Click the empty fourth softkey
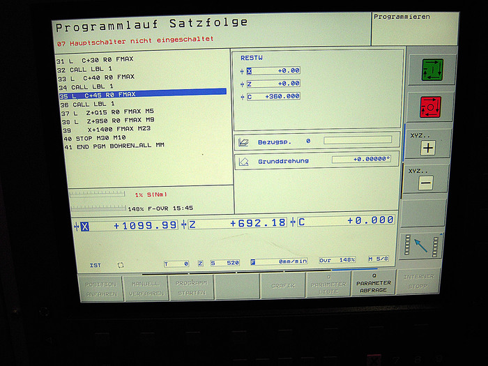 [237, 287]
